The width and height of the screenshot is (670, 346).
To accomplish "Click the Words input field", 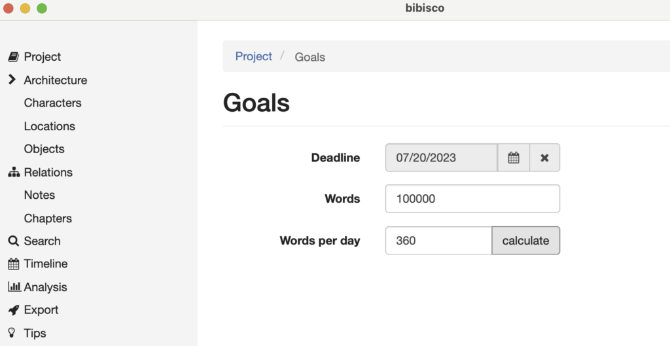I will tap(472, 199).
